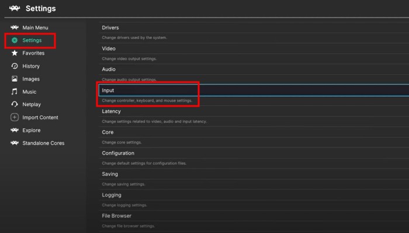409x233 pixels.
Task: Choose Import Content in sidebar
Action: [x=40, y=118]
